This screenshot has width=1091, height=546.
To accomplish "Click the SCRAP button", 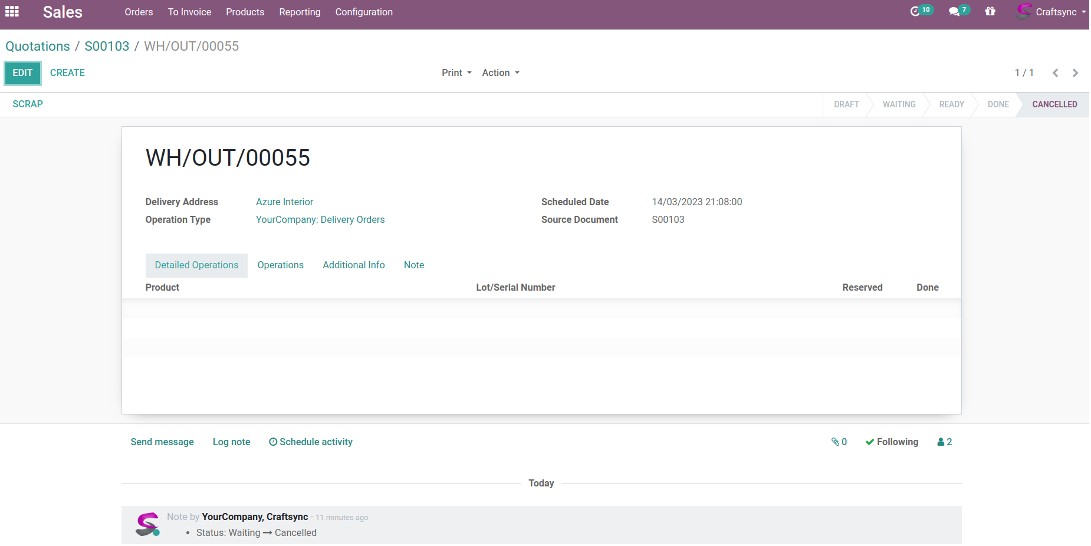I will coord(28,104).
